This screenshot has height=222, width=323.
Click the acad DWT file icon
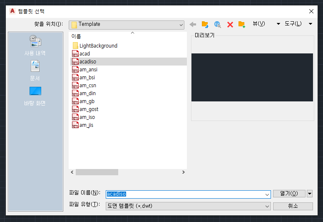tap(75, 54)
